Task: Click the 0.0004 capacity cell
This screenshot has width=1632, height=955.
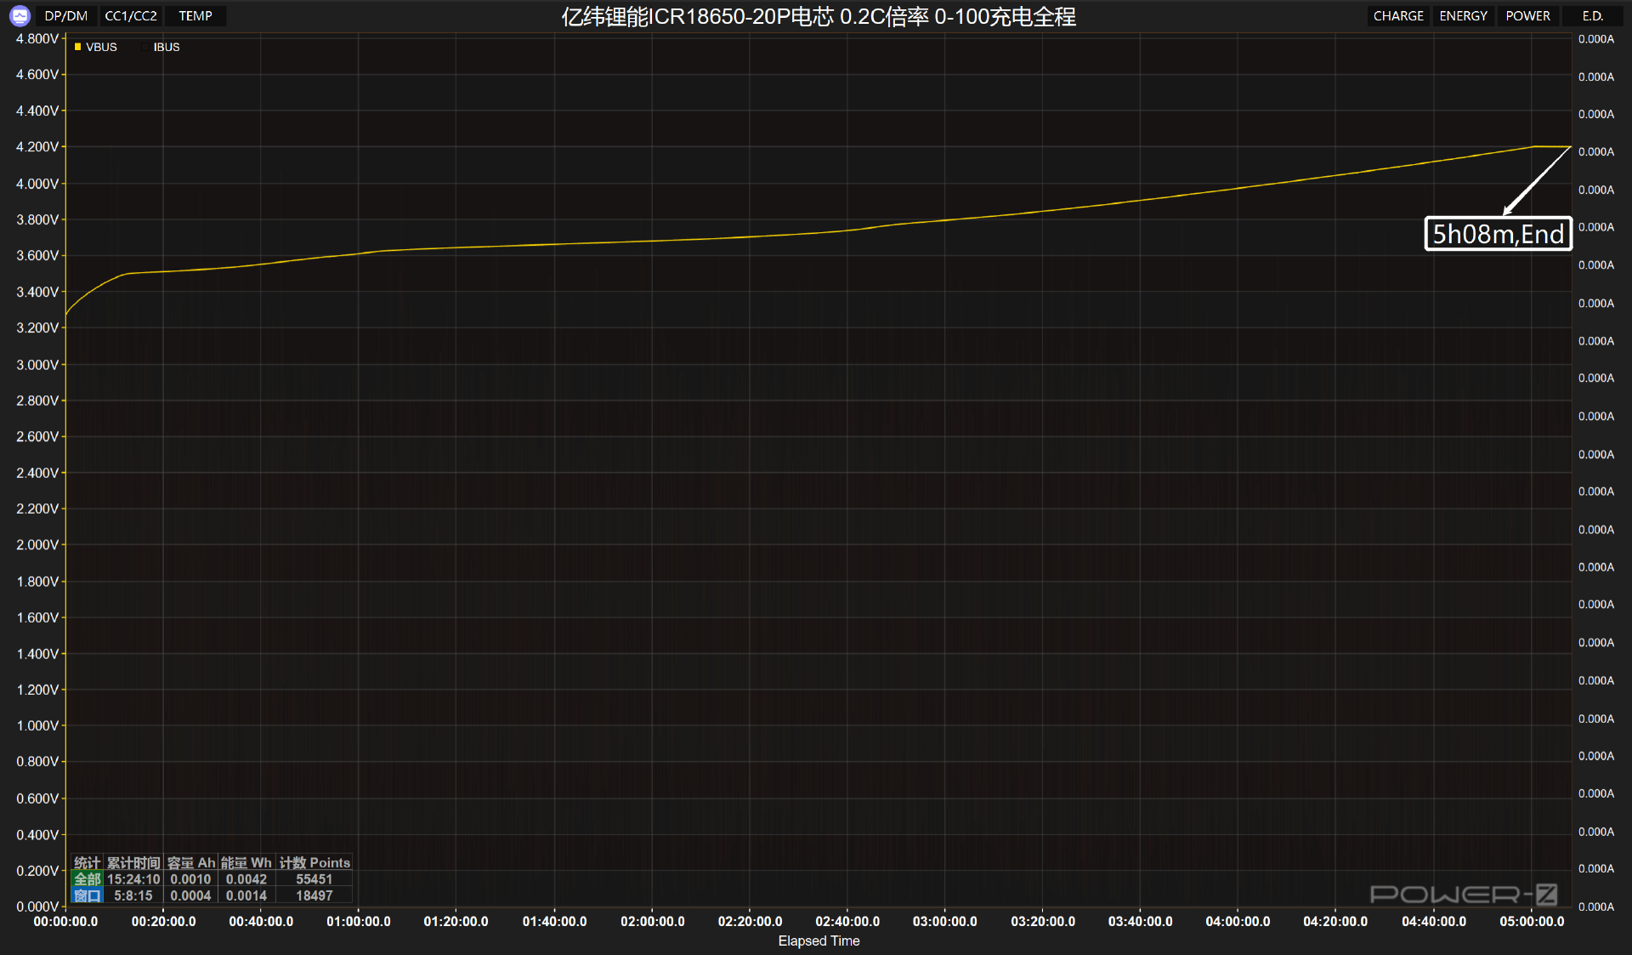Action: point(190,895)
